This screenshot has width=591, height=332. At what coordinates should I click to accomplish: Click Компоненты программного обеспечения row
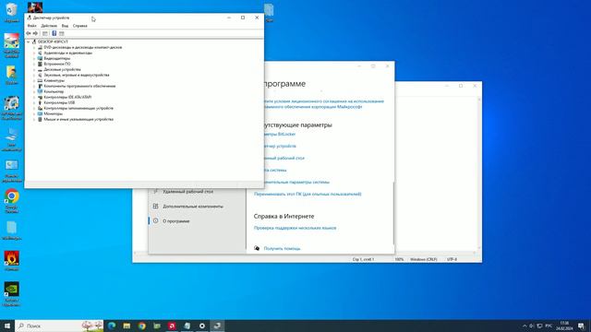click(79, 86)
